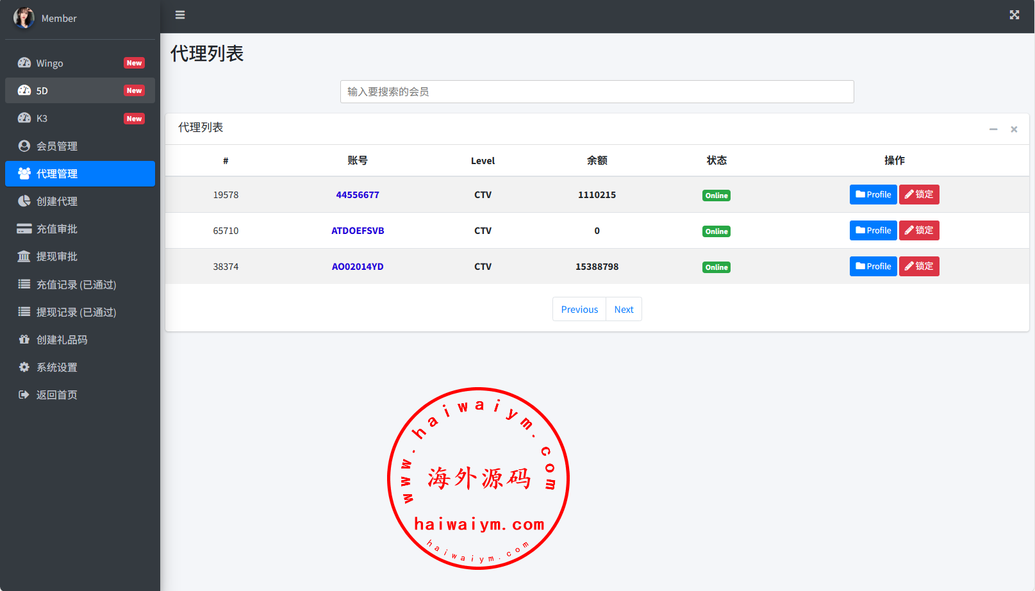Lock account AO02014YD with 锁定 button

tap(918, 267)
